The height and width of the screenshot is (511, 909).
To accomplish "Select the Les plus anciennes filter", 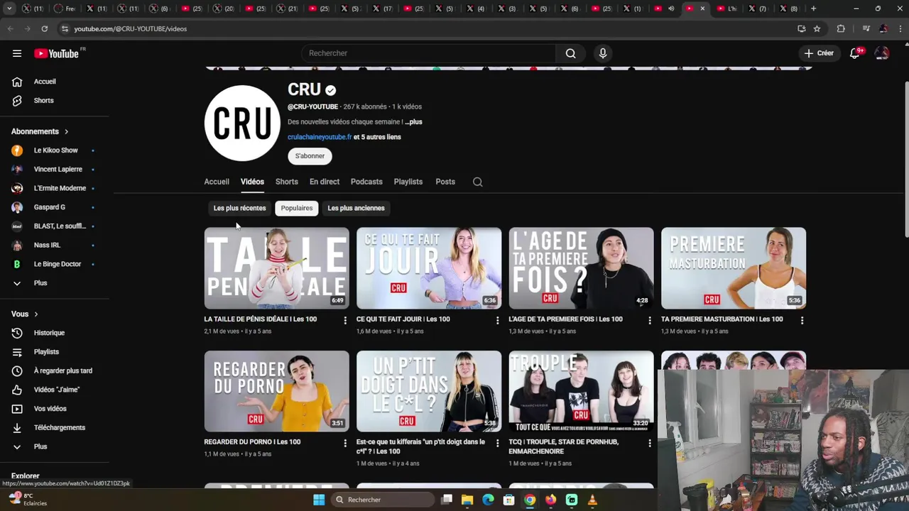I will click(x=356, y=209).
